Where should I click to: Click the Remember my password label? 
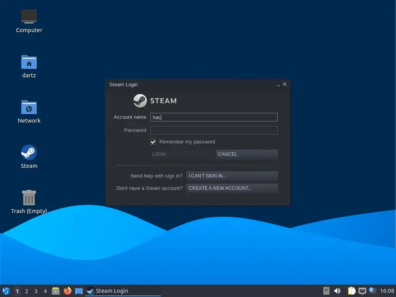pos(187,142)
